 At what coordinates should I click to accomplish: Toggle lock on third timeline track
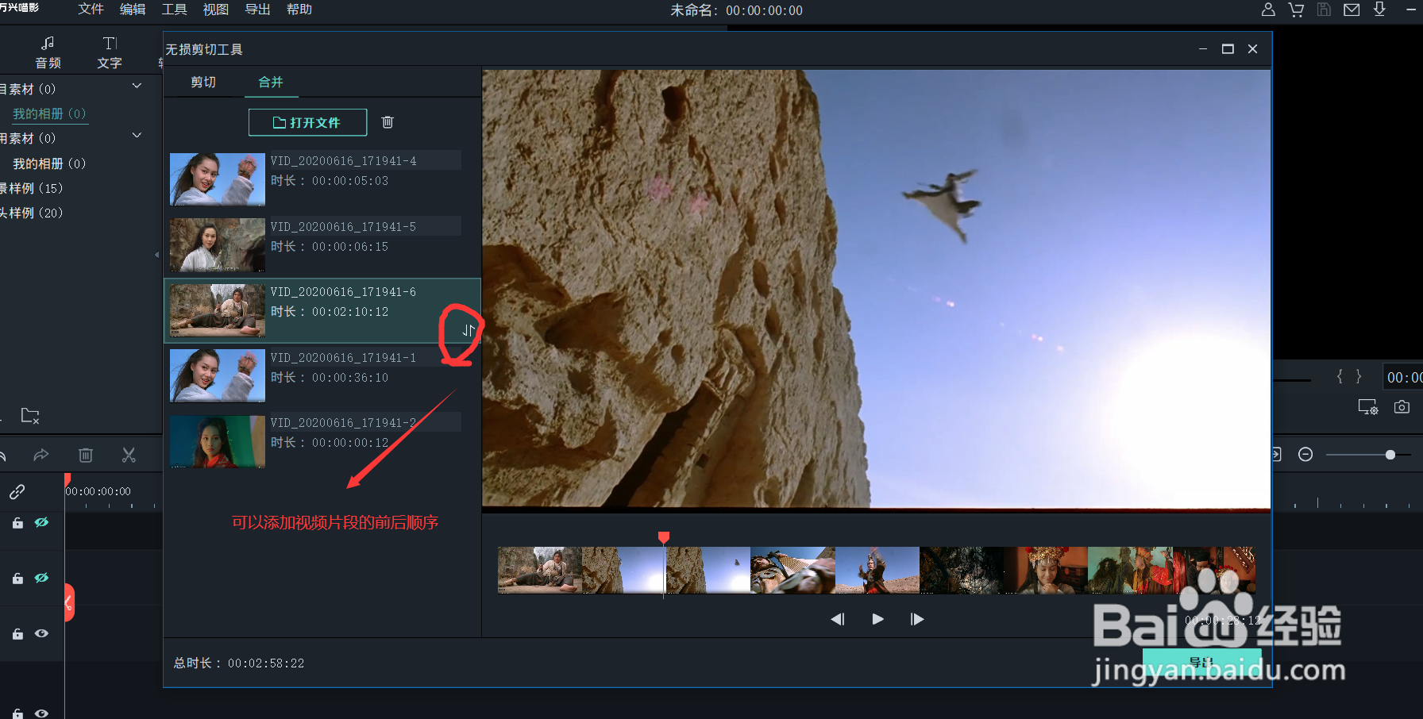[x=17, y=634]
